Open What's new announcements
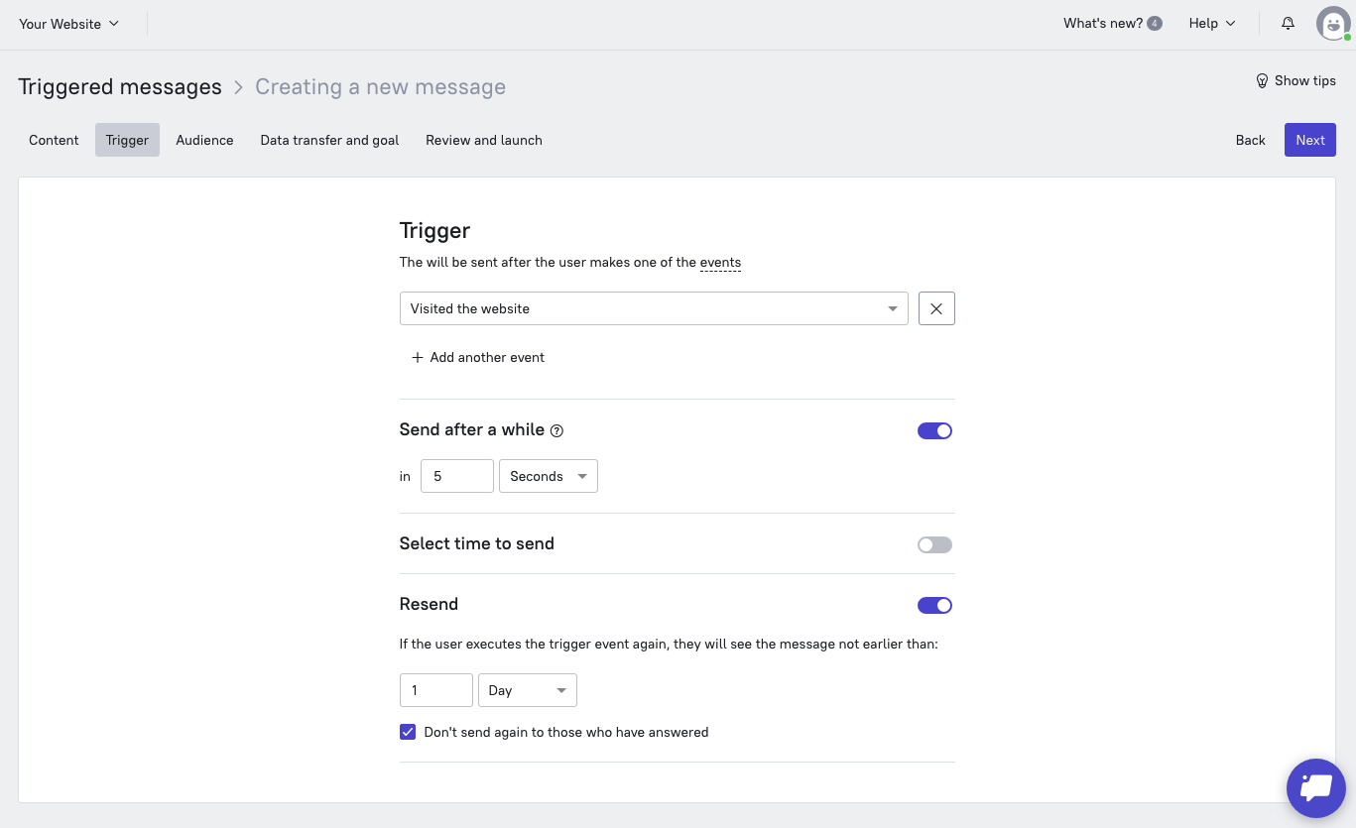 coord(1112,24)
